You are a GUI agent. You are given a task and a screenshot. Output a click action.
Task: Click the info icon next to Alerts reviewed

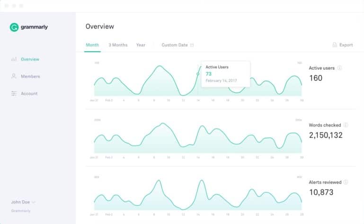[x=346, y=182]
